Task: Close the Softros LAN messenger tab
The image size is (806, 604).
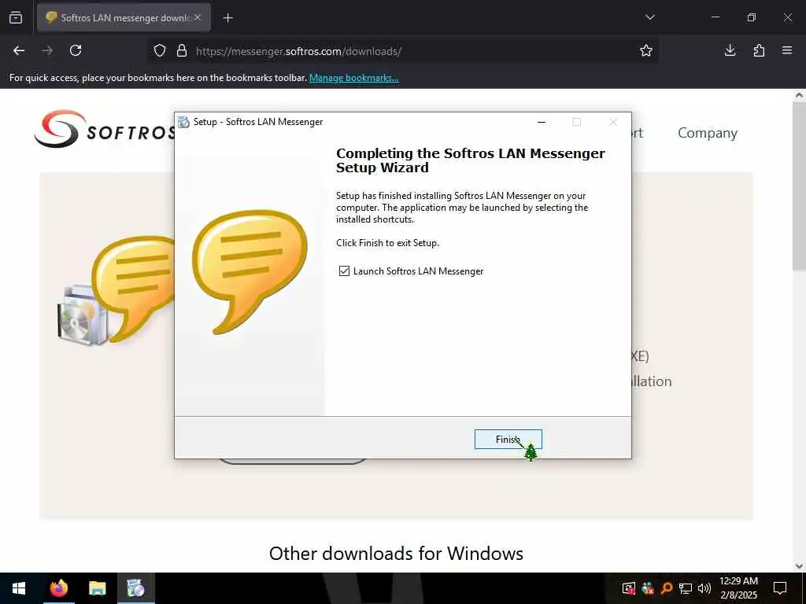Action: (198, 17)
